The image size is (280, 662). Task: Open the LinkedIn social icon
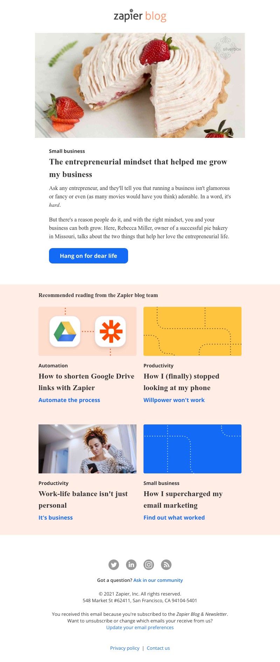[131, 564]
